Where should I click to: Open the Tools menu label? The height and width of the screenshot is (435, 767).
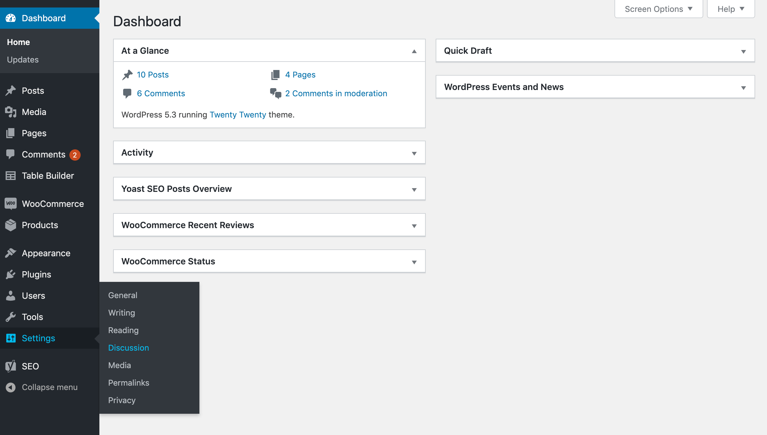(33, 317)
